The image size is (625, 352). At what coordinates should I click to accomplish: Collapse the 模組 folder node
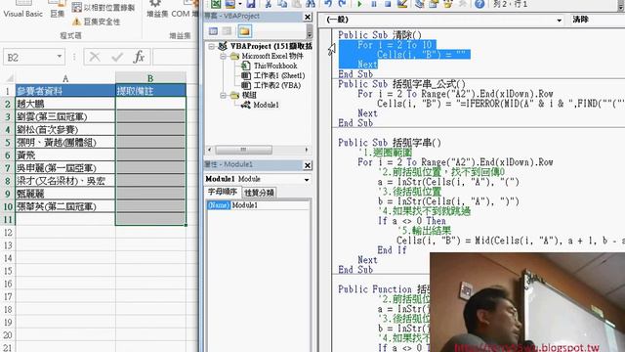point(223,96)
